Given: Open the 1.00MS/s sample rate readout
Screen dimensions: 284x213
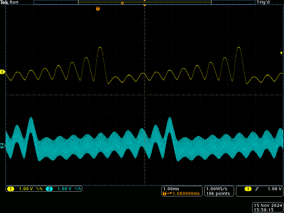Looking at the screenshot, I should (218, 189).
